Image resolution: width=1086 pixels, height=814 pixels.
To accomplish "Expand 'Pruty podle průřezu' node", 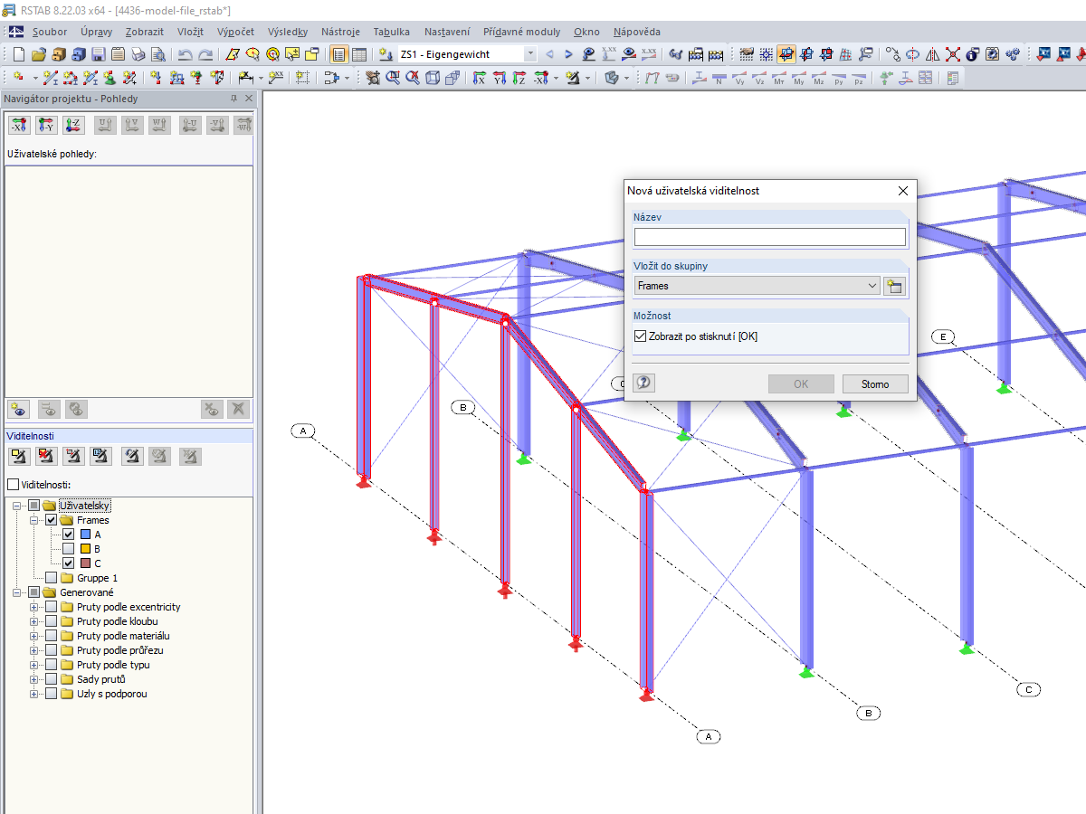I will pyautogui.click(x=34, y=650).
